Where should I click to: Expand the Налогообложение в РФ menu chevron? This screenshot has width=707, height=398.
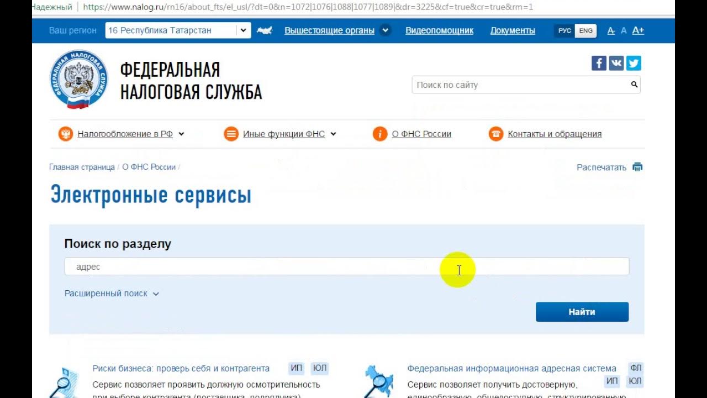coord(181,134)
